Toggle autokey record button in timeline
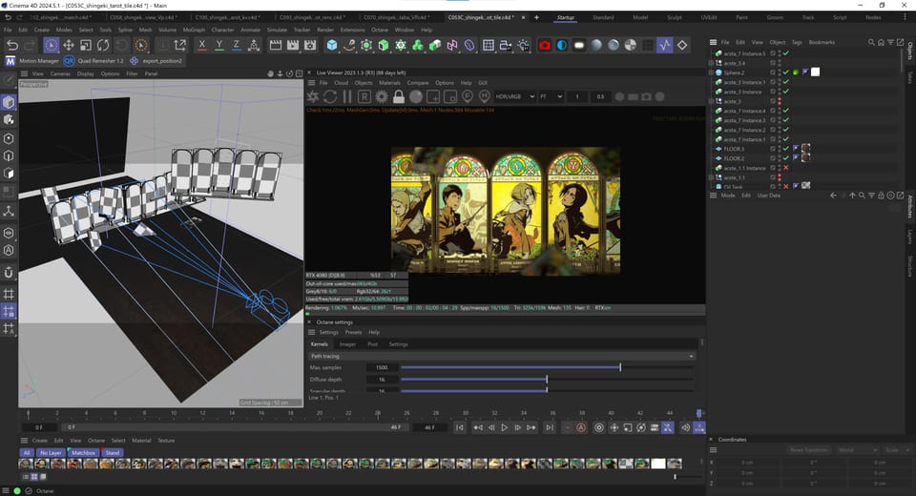 [581, 427]
